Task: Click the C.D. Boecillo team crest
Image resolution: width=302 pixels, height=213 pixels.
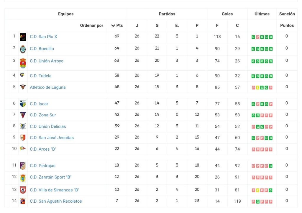Action: pyautogui.click(x=23, y=49)
